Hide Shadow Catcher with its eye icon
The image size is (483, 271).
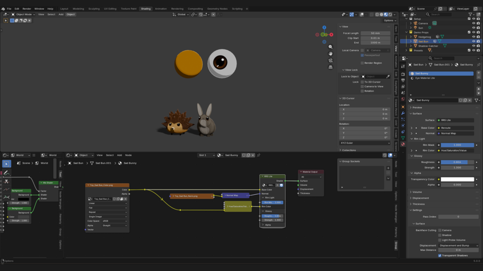[474, 46]
